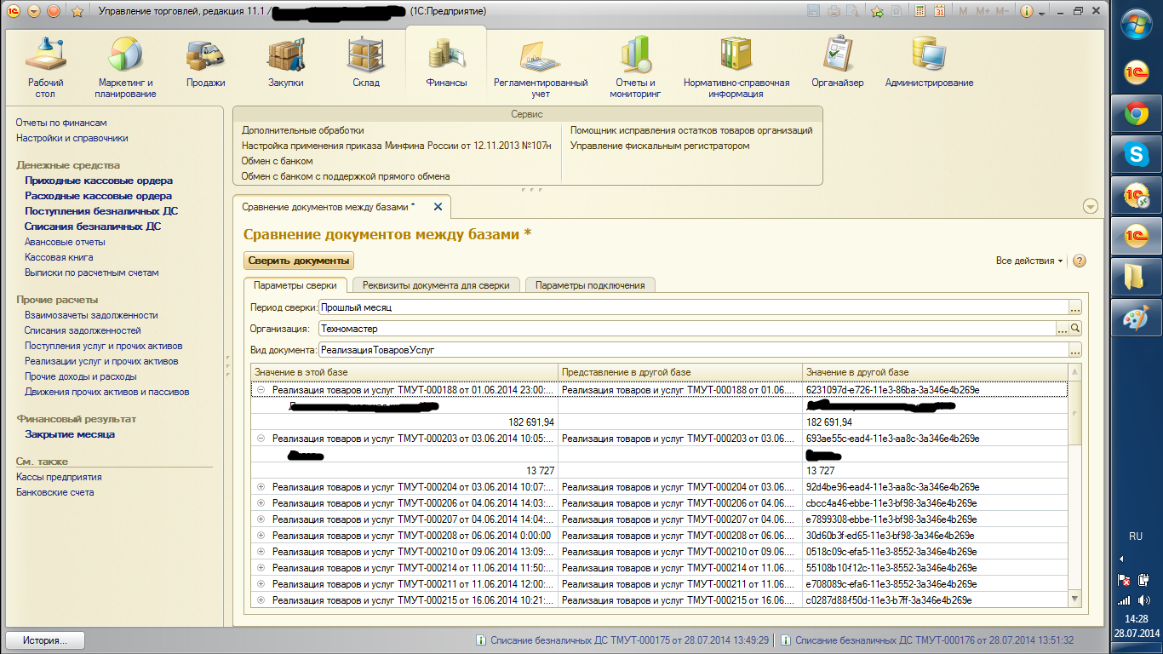Open Skype from taskbar
1163x654 pixels.
click(1135, 153)
